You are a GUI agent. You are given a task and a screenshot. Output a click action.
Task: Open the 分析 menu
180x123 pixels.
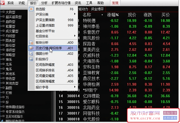pyautogui.click(x=44, y=3)
